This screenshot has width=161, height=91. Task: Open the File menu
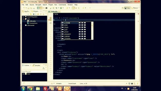(23, 5)
